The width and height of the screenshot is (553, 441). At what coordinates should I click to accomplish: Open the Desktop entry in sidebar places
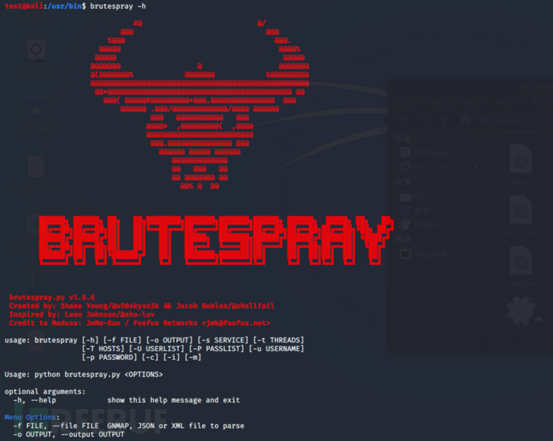click(422, 211)
